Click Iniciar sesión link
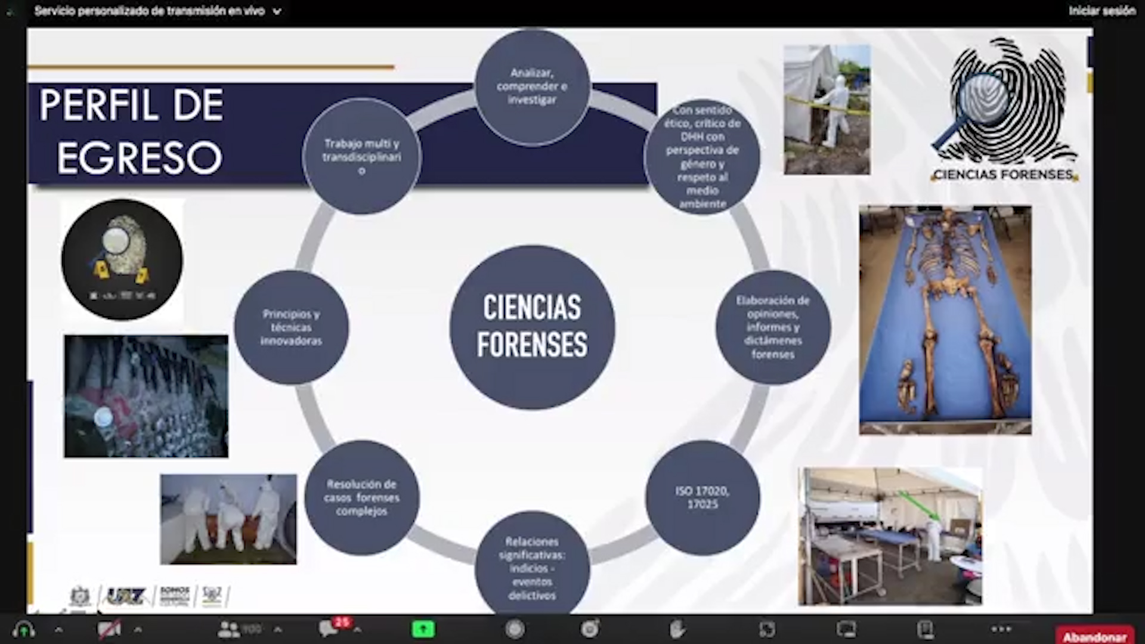Image resolution: width=1145 pixels, height=644 pixels. coord(1101,11)
